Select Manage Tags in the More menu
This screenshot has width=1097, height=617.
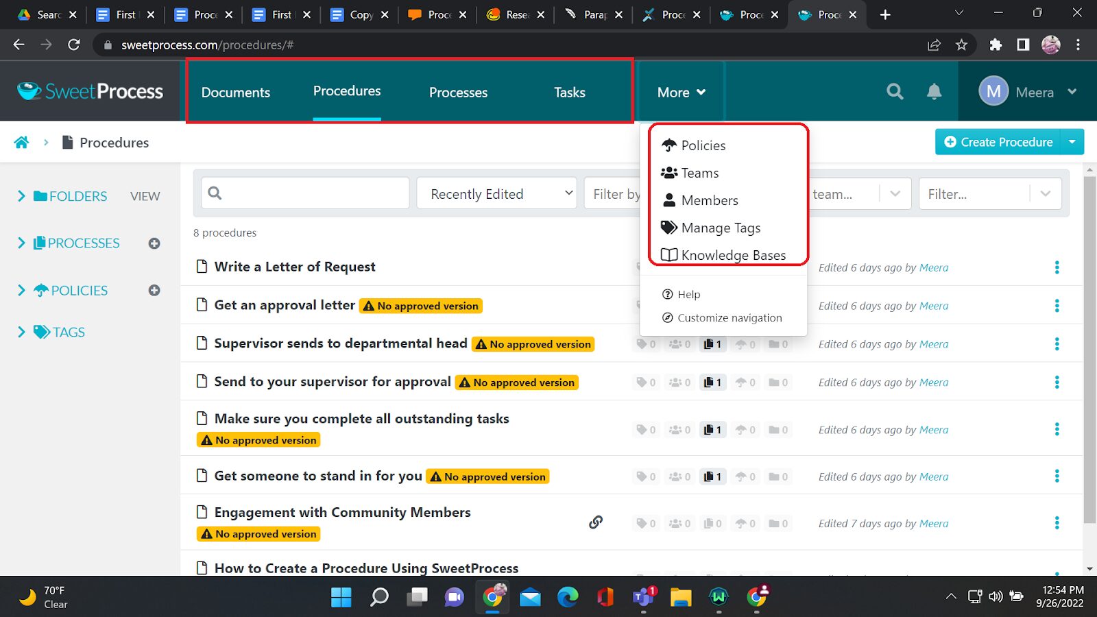[710, 228]
